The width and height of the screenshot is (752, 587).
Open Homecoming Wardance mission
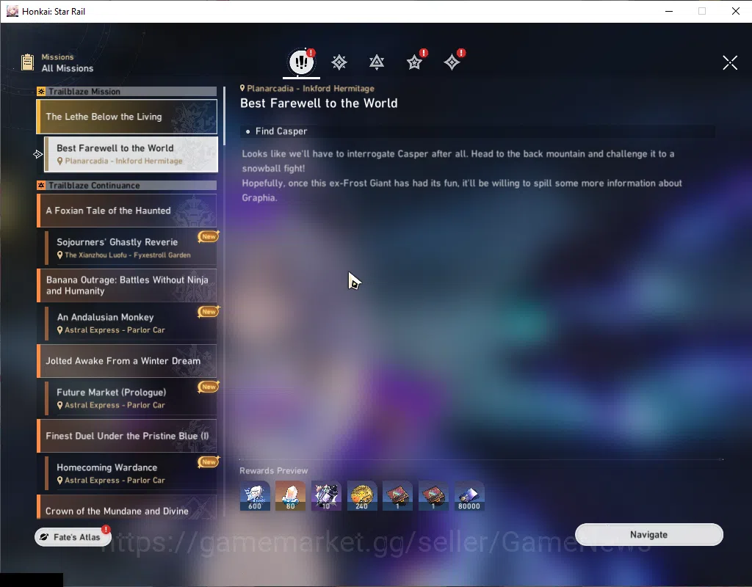[131, 473]
